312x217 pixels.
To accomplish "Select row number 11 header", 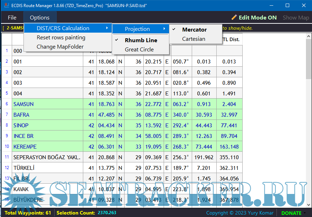I will click(x=6, y=157).
